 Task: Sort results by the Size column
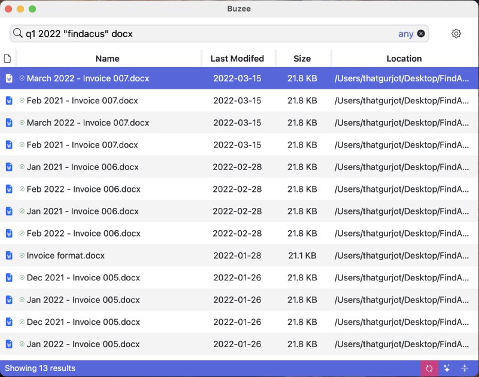coord(303,58)
